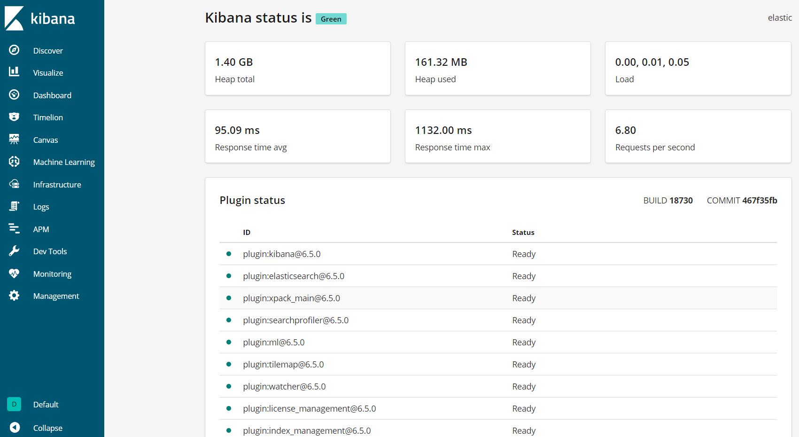Open Canvas

pos(45,140)
